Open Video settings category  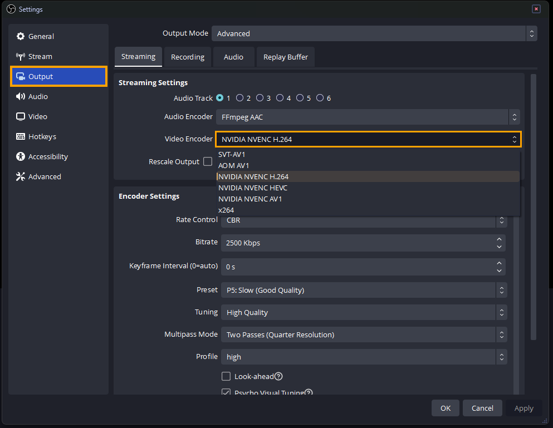coord(58,117)
